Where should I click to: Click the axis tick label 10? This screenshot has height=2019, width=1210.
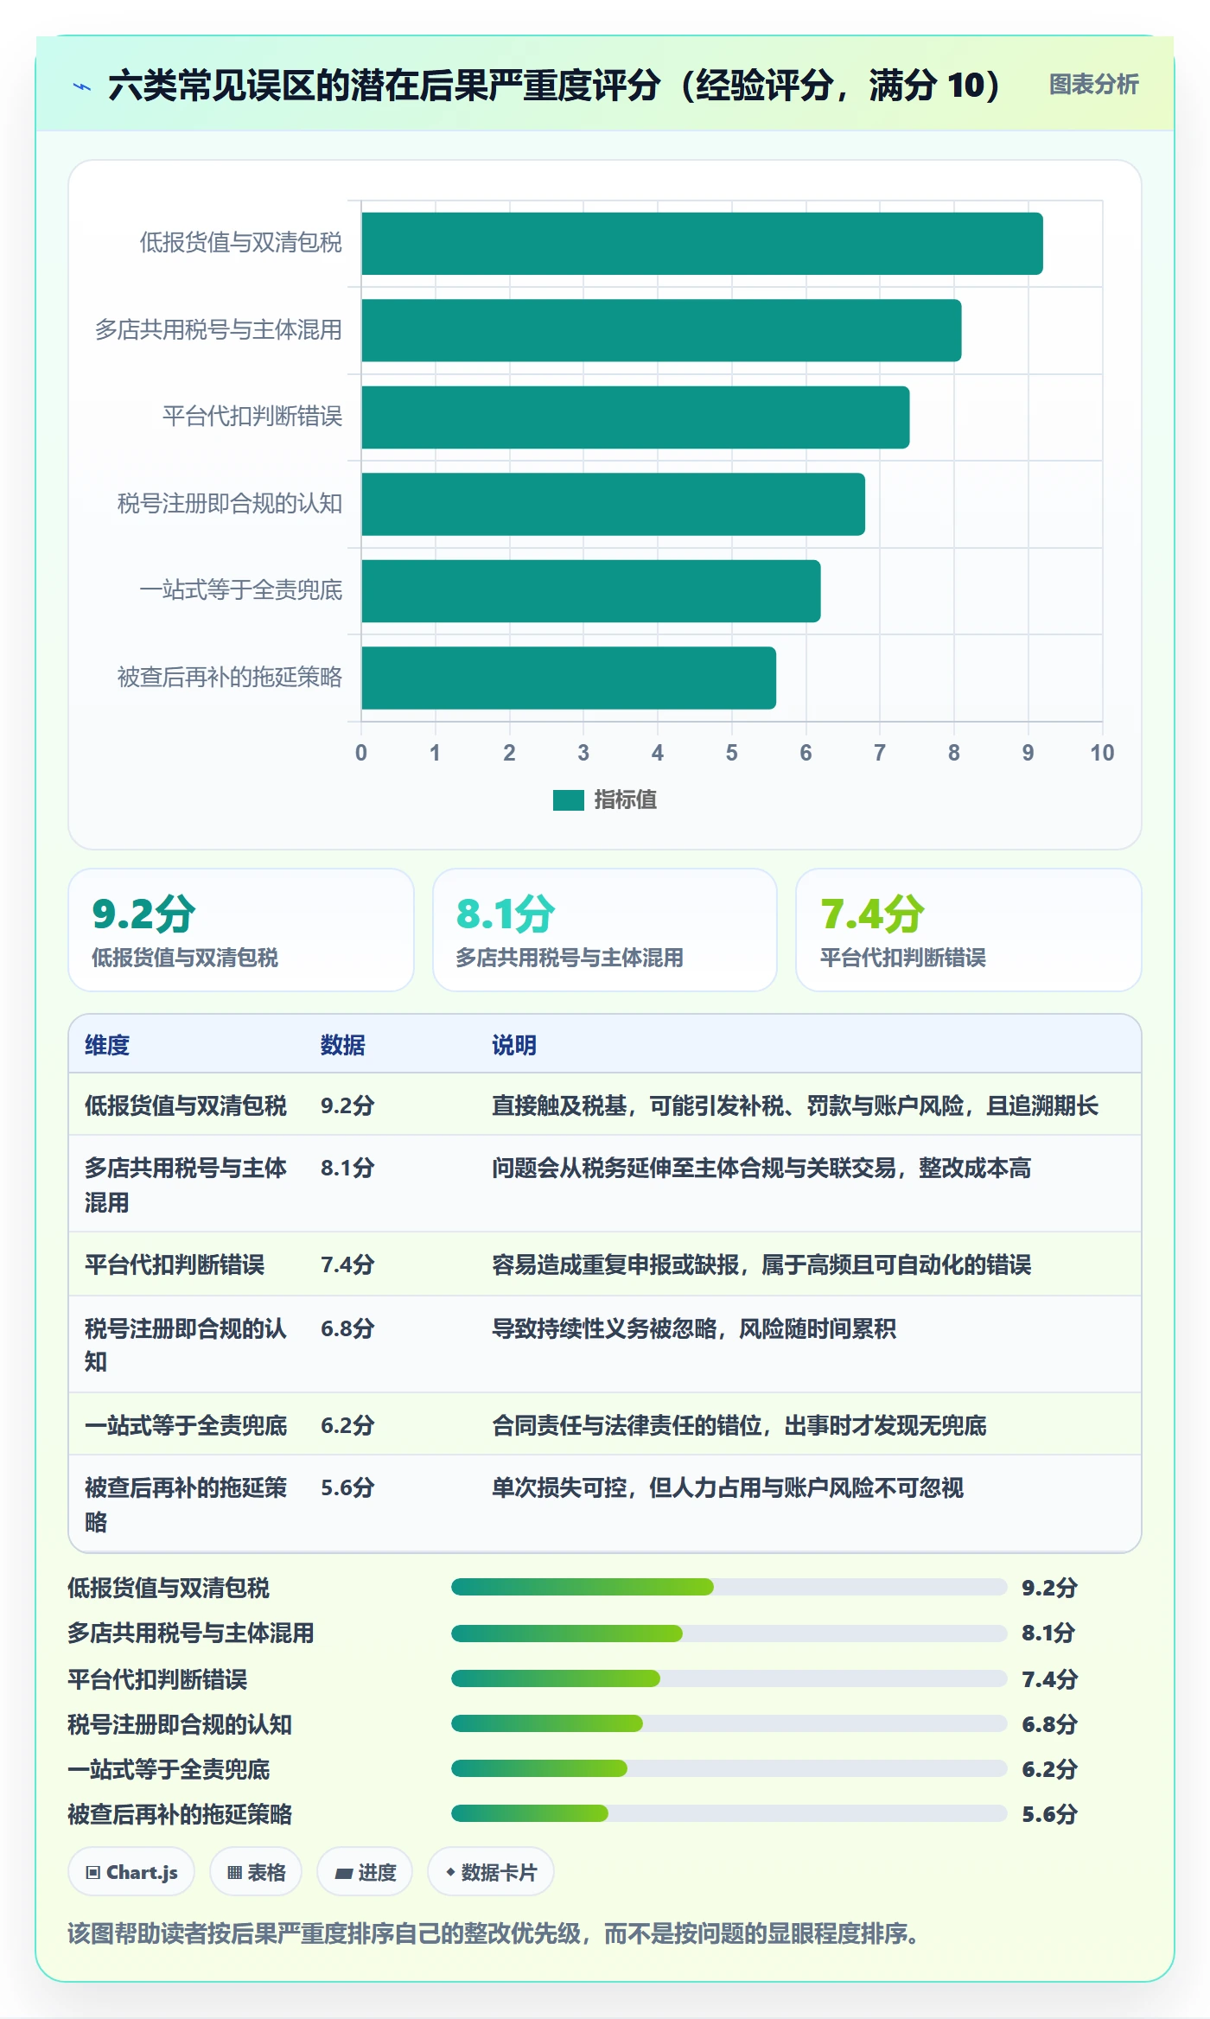1102,753
